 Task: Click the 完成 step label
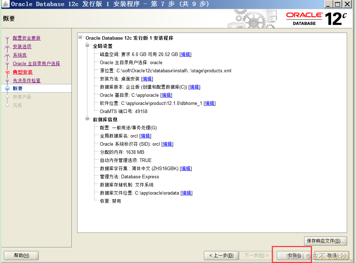pos(17,105)
